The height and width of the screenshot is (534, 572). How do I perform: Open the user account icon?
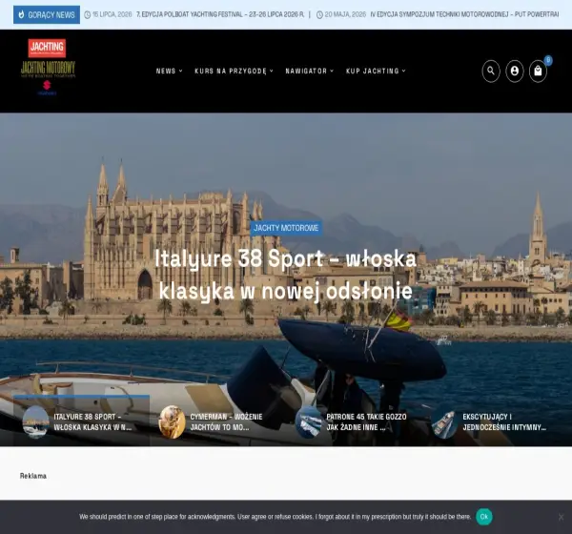[515, 71]
